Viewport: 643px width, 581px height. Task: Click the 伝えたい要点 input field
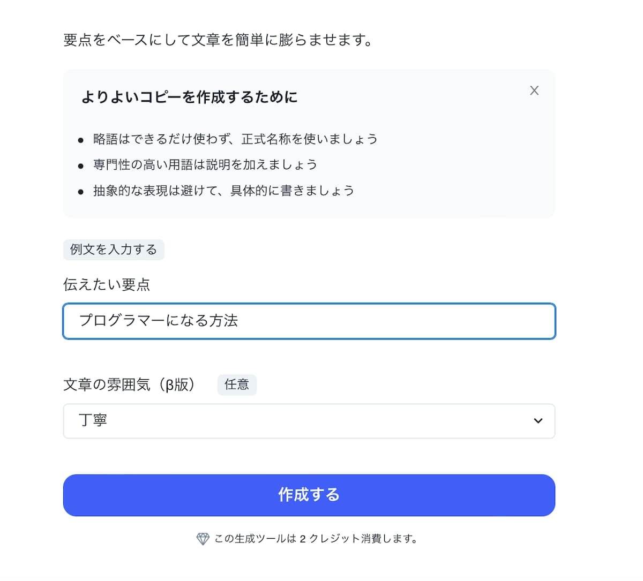pyautogui.click(x=309, y=321)
